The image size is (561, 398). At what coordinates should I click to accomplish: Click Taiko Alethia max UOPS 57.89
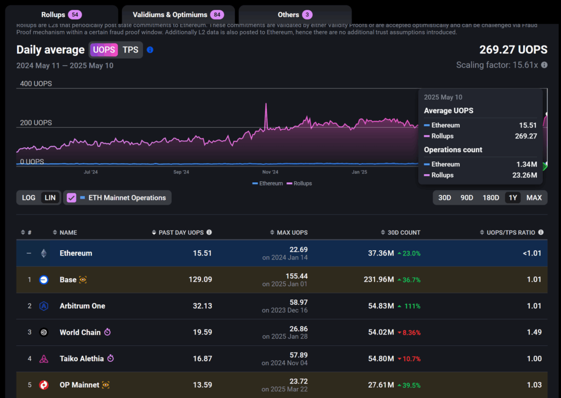299,355
